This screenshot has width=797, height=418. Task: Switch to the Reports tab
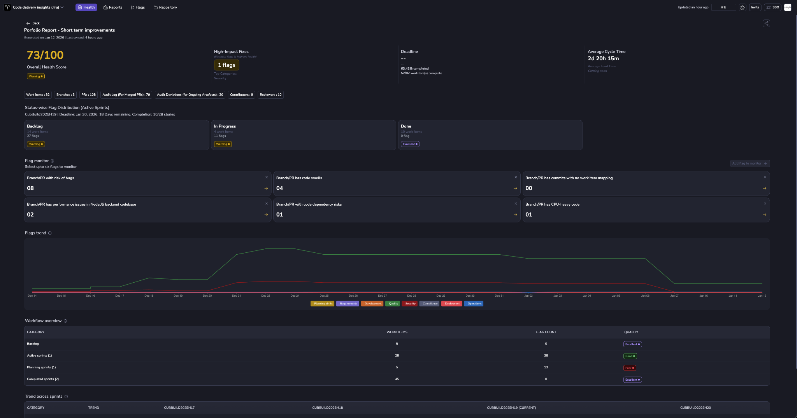[113, 7]
